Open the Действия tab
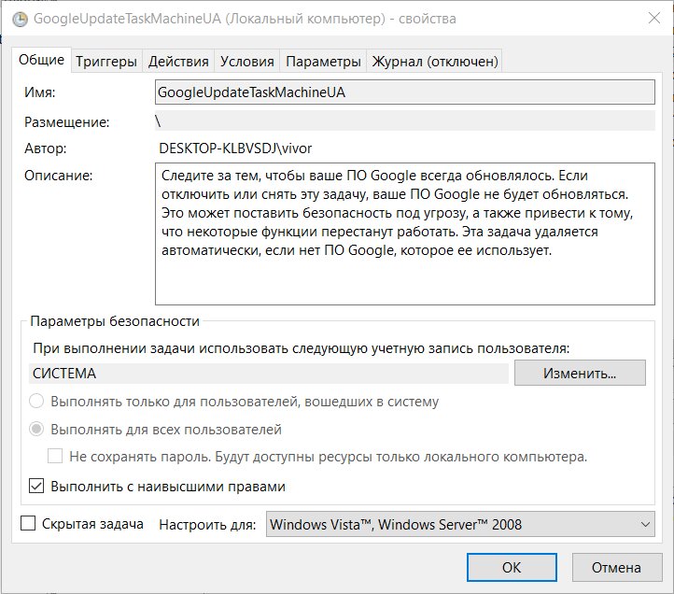The image size is (674, 594). (x=178, y=62)
